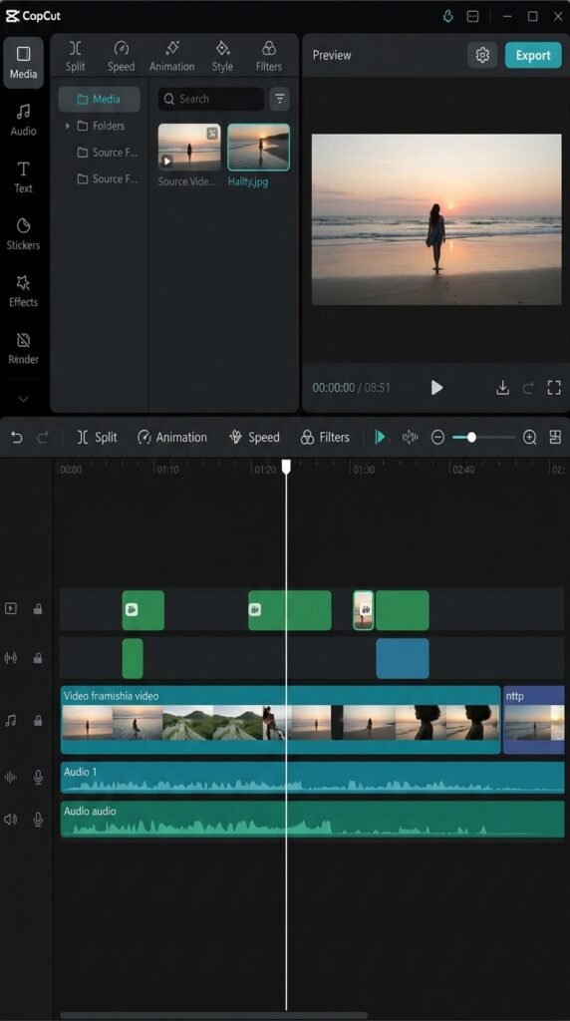Open the Audio sidebar panel
This screenshot has width=570, height=1021.
24,120
